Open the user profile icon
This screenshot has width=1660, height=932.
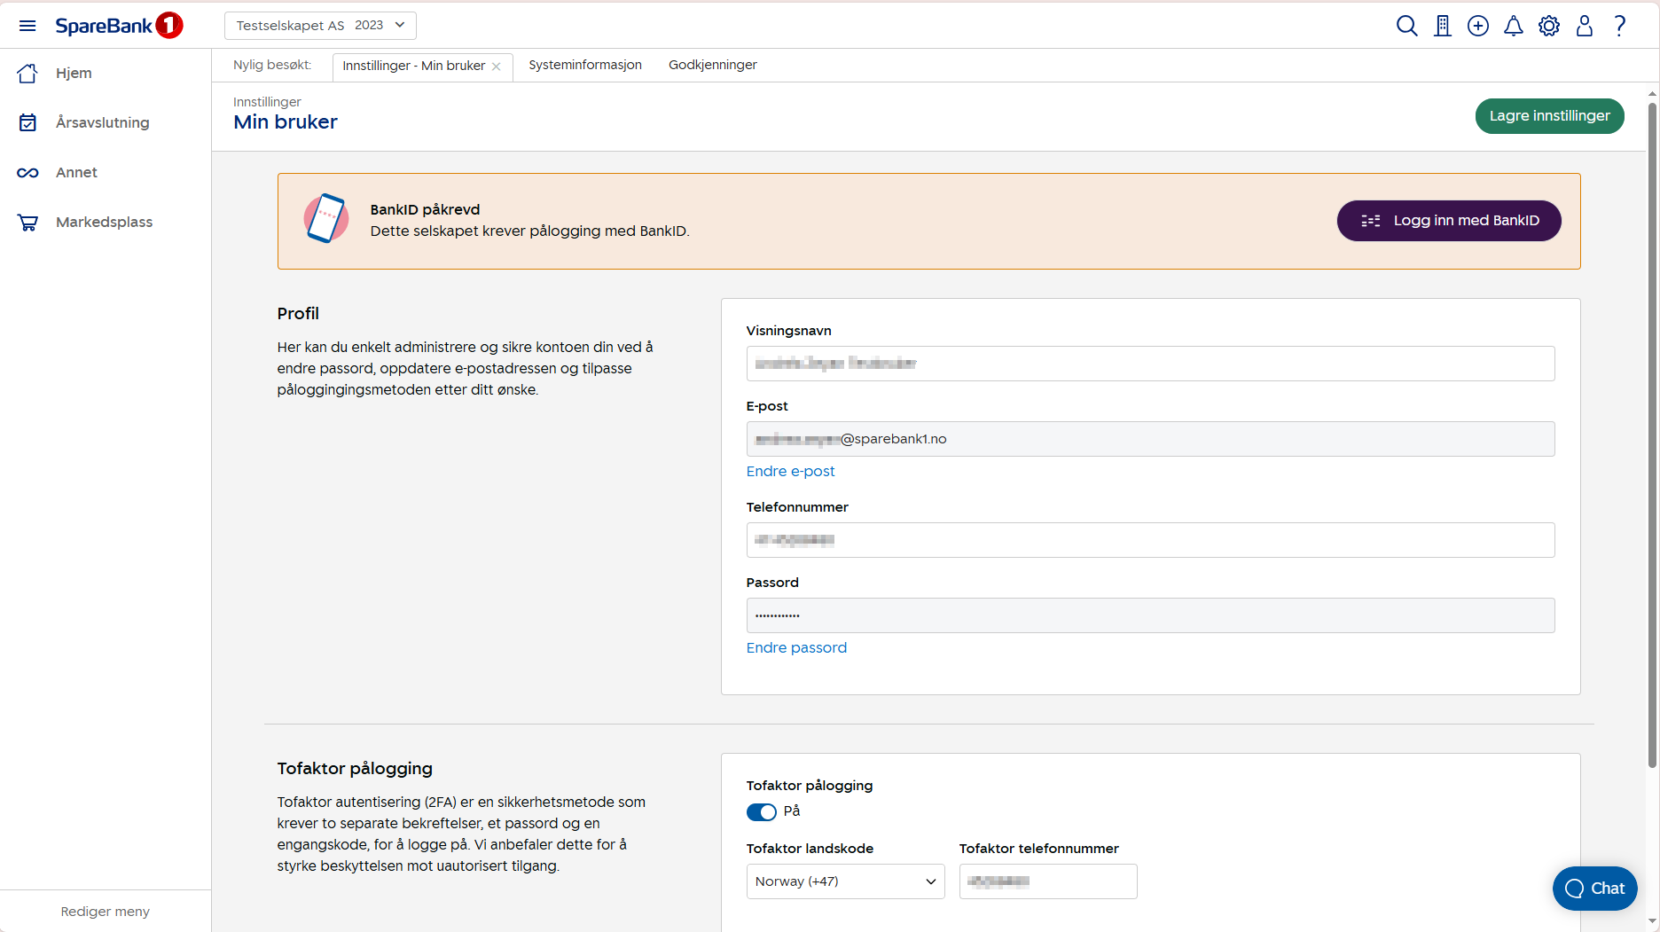pyautogui.click(x=1585, y=26)
